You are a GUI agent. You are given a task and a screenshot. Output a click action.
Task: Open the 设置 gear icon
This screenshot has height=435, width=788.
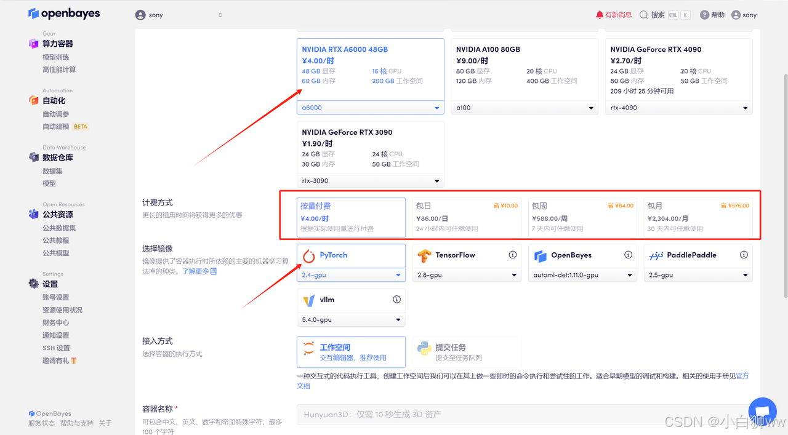click(34, 284)
